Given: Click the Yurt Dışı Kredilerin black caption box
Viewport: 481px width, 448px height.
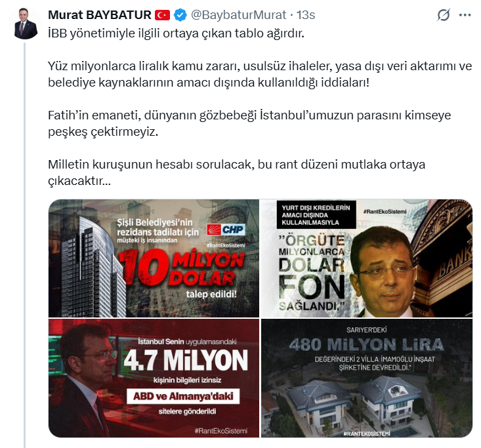Looking at the screenshot, I should click(x=316, y=214).
